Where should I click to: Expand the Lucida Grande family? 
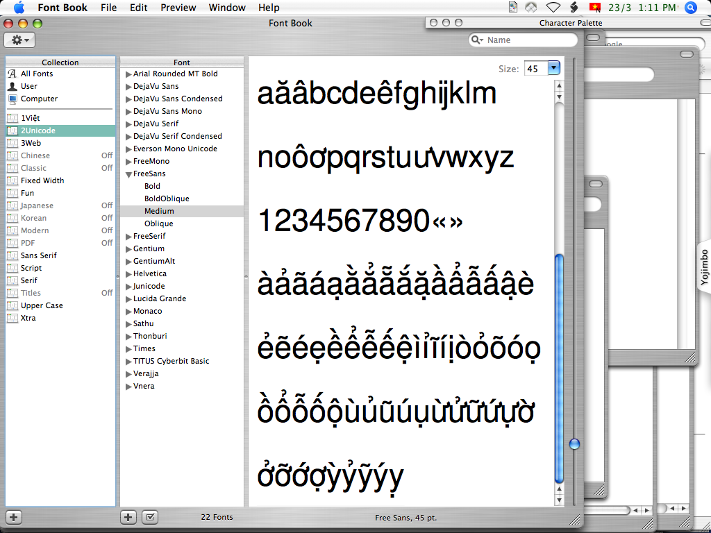[128, 299]
